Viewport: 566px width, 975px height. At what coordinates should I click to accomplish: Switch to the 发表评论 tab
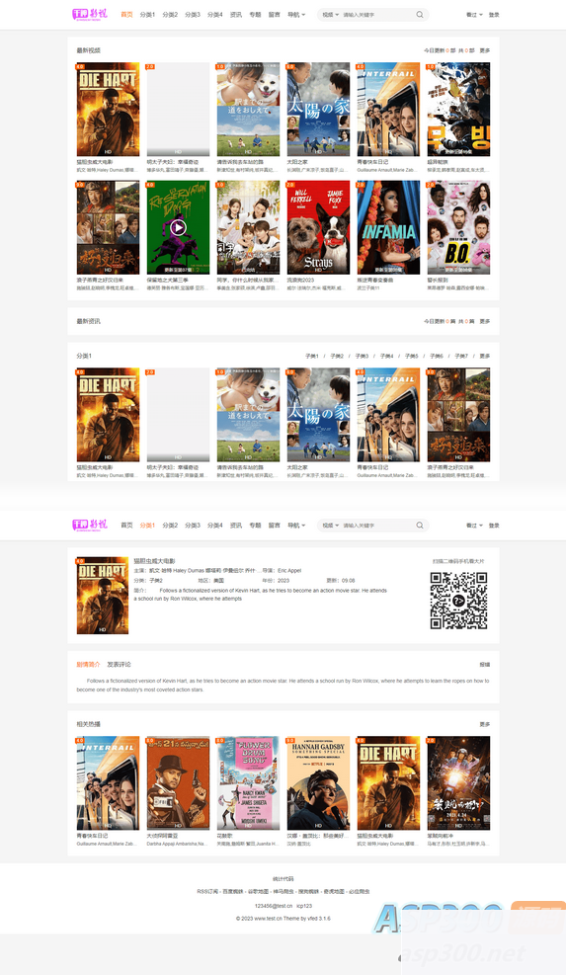tap(119, 664)
